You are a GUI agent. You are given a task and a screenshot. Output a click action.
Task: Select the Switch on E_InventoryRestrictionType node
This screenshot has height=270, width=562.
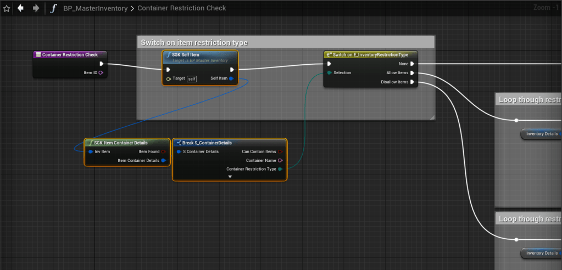pos(370,55)
